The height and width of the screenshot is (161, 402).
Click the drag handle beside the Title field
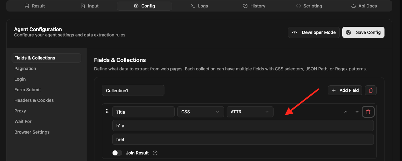coord(107,111)
